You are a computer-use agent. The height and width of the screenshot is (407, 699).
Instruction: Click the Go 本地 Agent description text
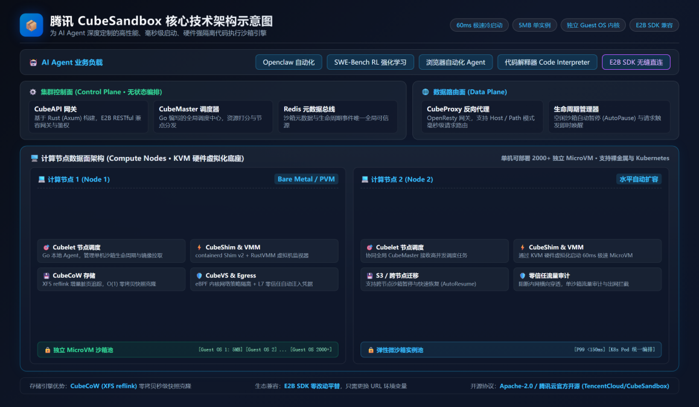tap(102, 256)
